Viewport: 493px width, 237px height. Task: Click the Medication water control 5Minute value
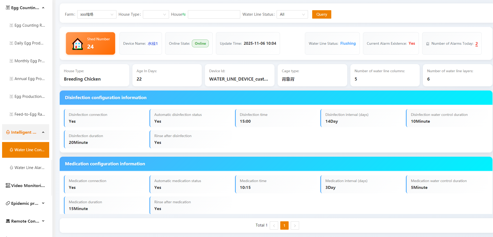coord(419,188)
